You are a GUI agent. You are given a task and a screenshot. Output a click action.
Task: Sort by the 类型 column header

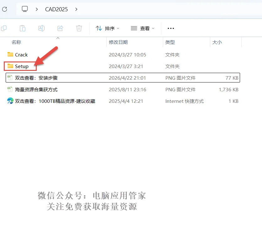pos(170,42)
